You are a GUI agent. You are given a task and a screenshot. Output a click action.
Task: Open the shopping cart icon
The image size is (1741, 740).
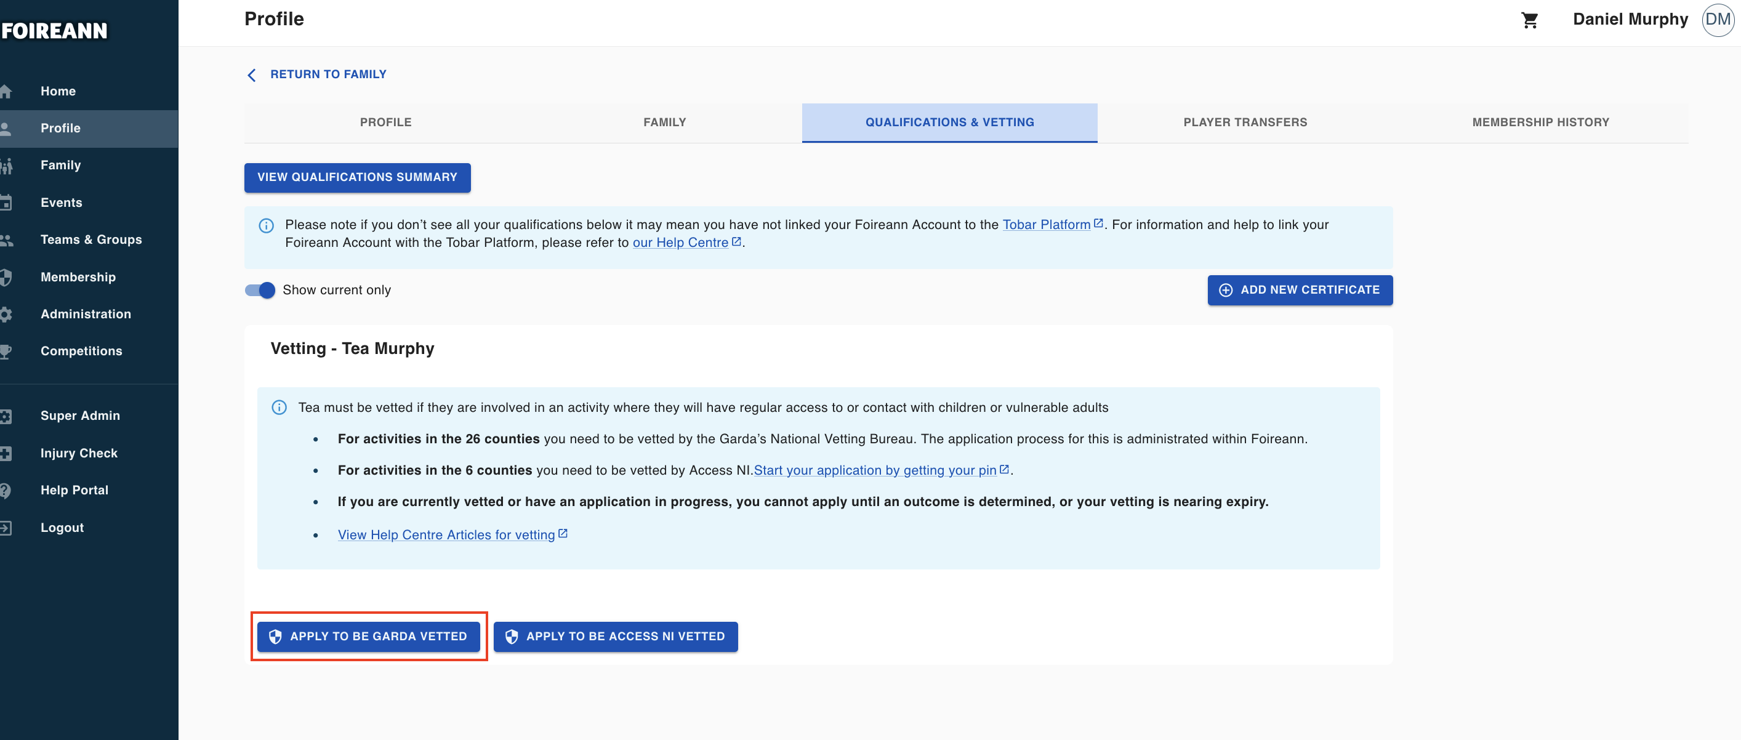pyautogui.click(x=1529, y=20)
